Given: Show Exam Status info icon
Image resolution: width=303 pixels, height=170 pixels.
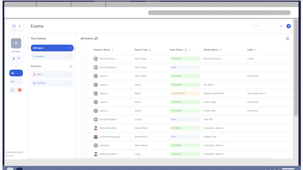Looking at the screenshot, I should 186,50.
